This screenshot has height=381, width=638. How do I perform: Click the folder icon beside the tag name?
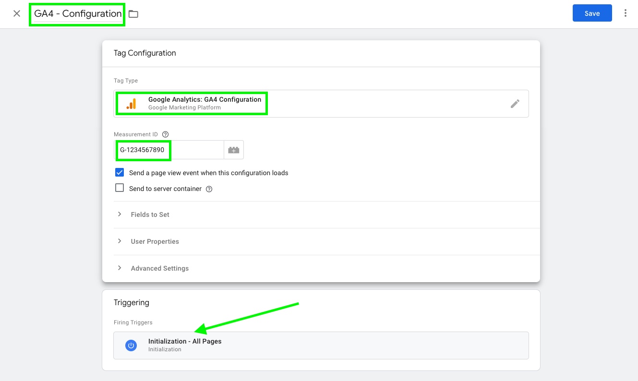[x=133, y=14]
